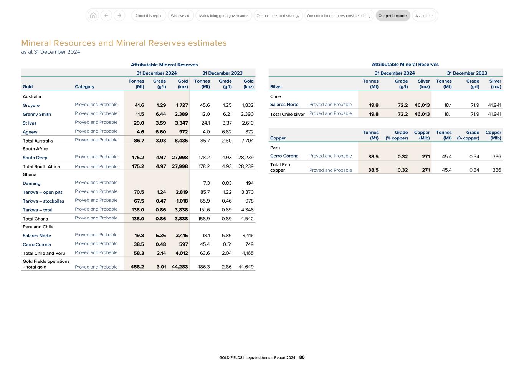Select the highlighted "Our performance" tab

point(393,15)
